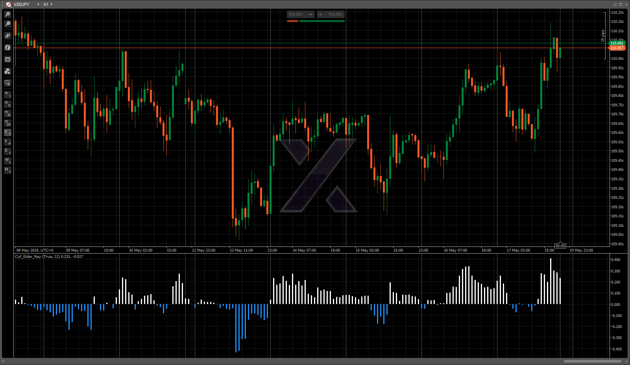The height and width of the screenshot is (365, 630).
Task: Click the 0.000 indicator scale label
Action: 615,305
